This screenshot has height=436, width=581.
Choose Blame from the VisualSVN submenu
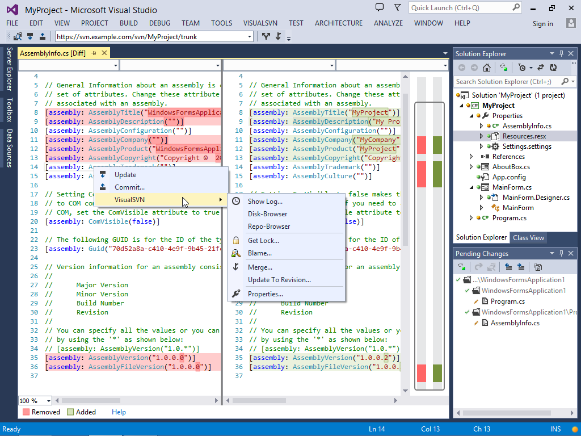coord(260,253)
